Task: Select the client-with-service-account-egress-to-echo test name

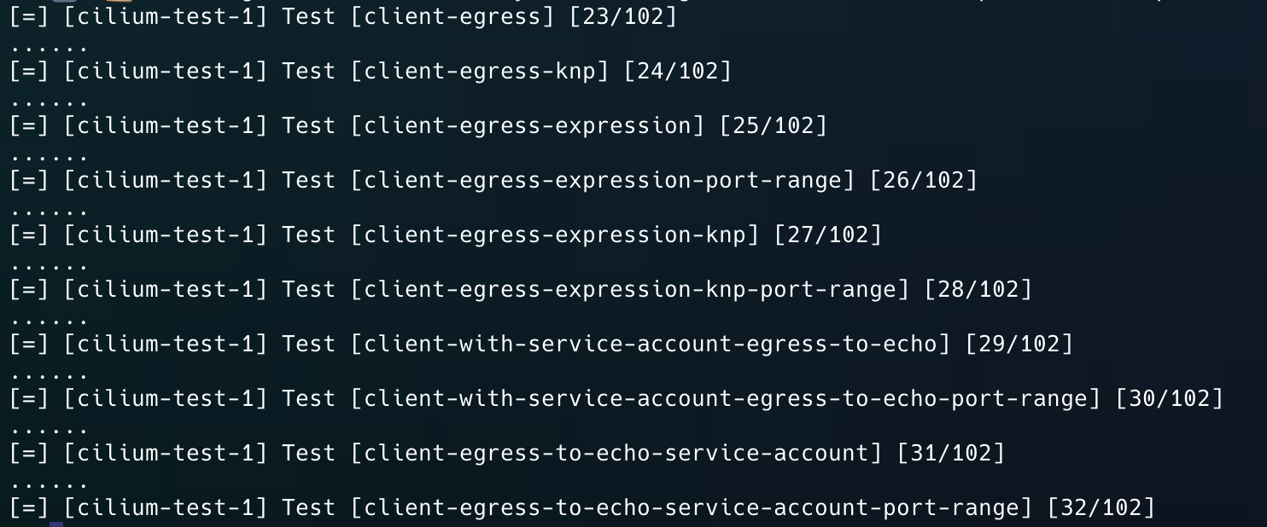Action: 651,344
